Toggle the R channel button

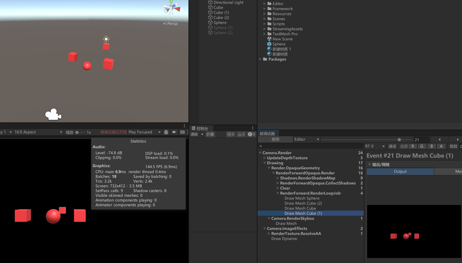pyautogui.click(x=413, y=146)
